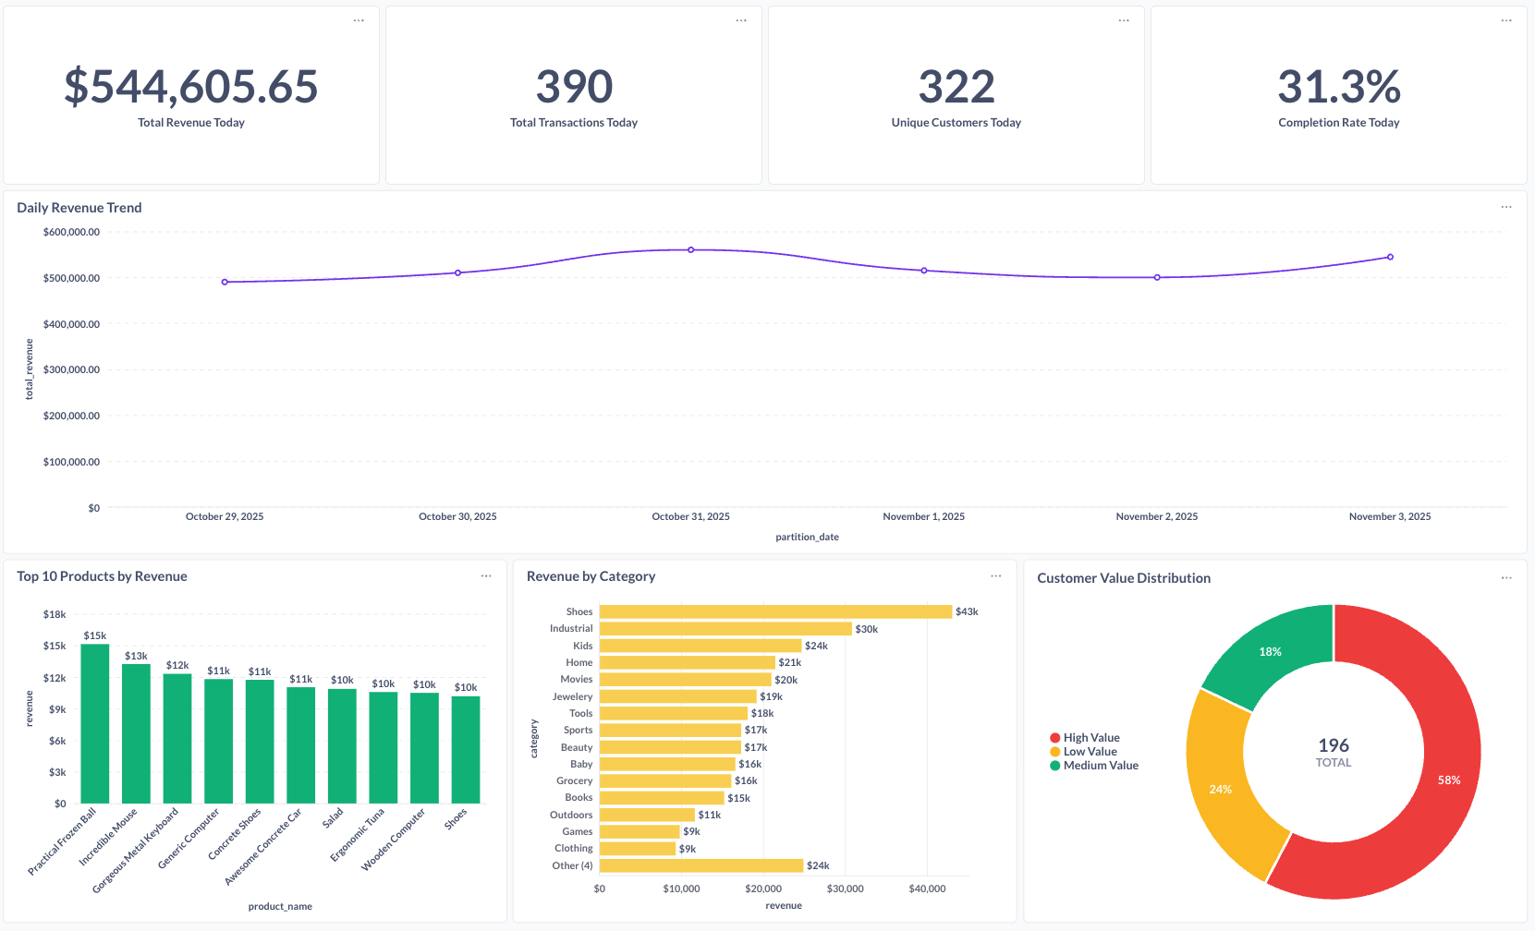Click the Jewelery $19k category bar
Image resolution: width=1535 pixels, height=931 pixels.
(x=678, y=696)
